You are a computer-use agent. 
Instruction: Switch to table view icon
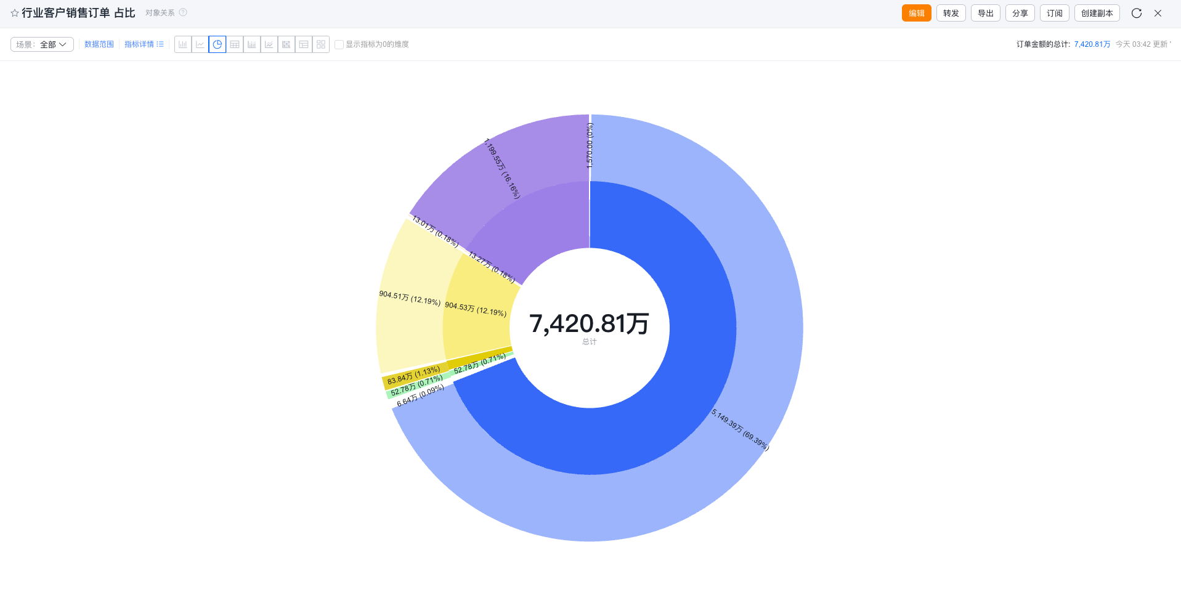point(235,44)
